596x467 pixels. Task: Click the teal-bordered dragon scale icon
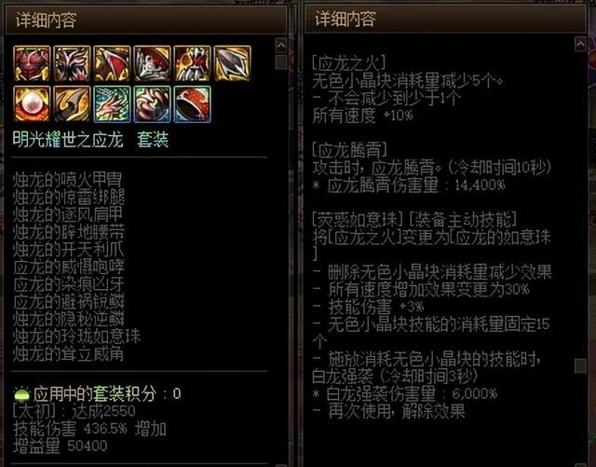tap(112, 103)
